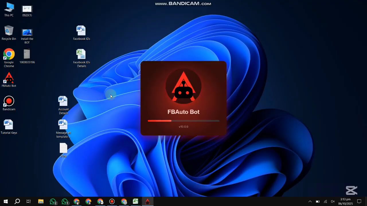Select the Facebook IDs Word document
The image size is (367, 206).
[81, 33]
